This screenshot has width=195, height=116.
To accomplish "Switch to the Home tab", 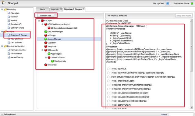I will click(x=43, y=9).
